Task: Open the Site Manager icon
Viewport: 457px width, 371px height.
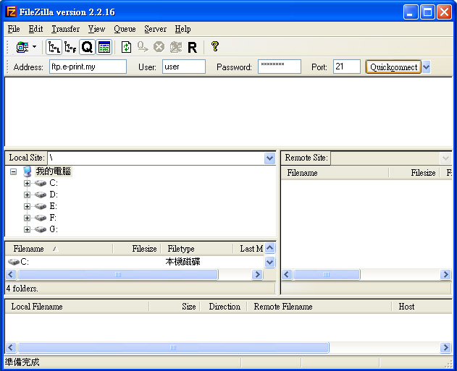Action: (x=22, y=47)
